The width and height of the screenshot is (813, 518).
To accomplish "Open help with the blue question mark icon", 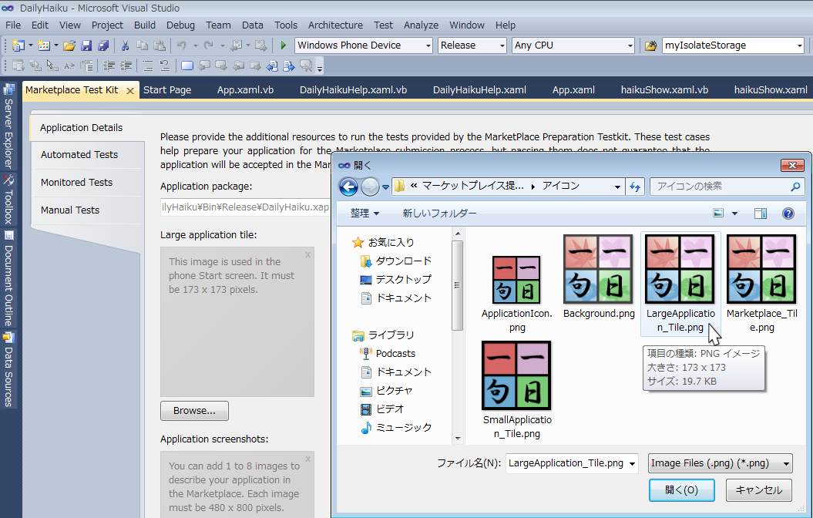I will click(x=788, y=214).
